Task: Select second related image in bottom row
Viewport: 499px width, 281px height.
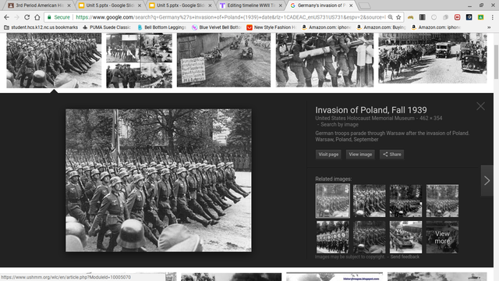Action: pos(369,237)
